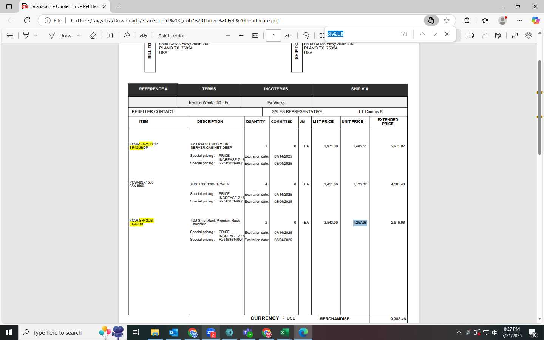Viewport: 544px width, 340px height.
Task: Click the address bar file path
Action: (175, 20)
